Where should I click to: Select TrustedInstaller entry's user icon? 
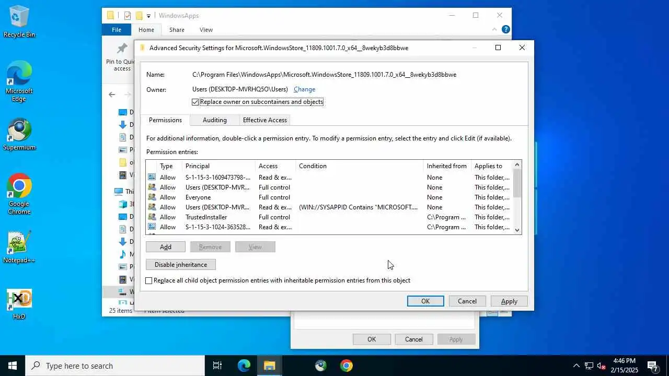click(x=152, y=217)
